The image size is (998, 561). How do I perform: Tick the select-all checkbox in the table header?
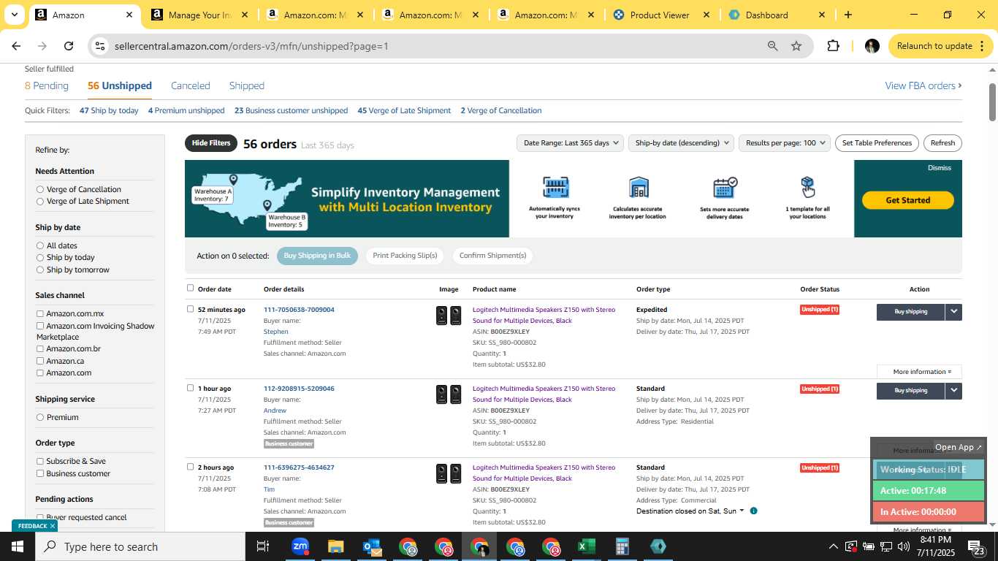191,288
